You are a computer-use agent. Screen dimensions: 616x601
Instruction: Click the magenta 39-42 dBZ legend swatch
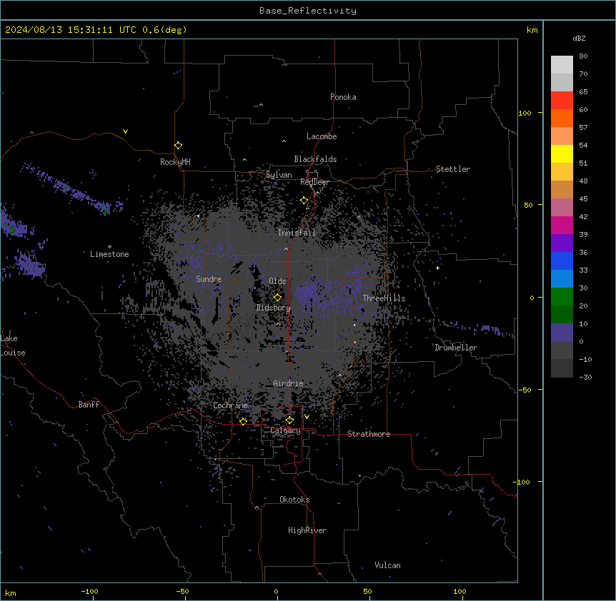coord(562,225)
